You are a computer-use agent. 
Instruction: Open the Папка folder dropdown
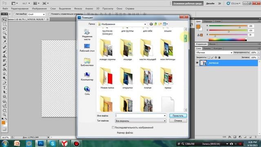pos(145,24)
